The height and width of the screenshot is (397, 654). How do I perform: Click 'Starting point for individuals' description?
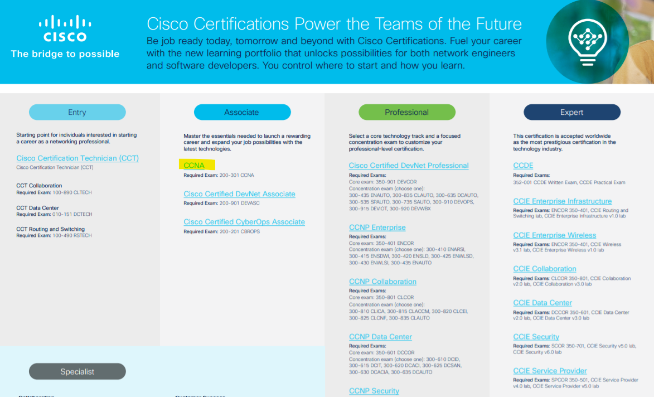(x=76, y=138)
